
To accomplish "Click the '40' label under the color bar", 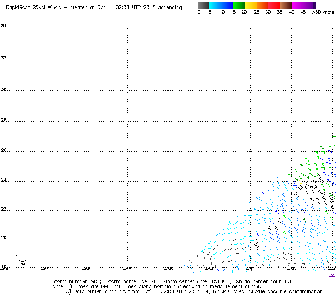I will click(292, 12).
